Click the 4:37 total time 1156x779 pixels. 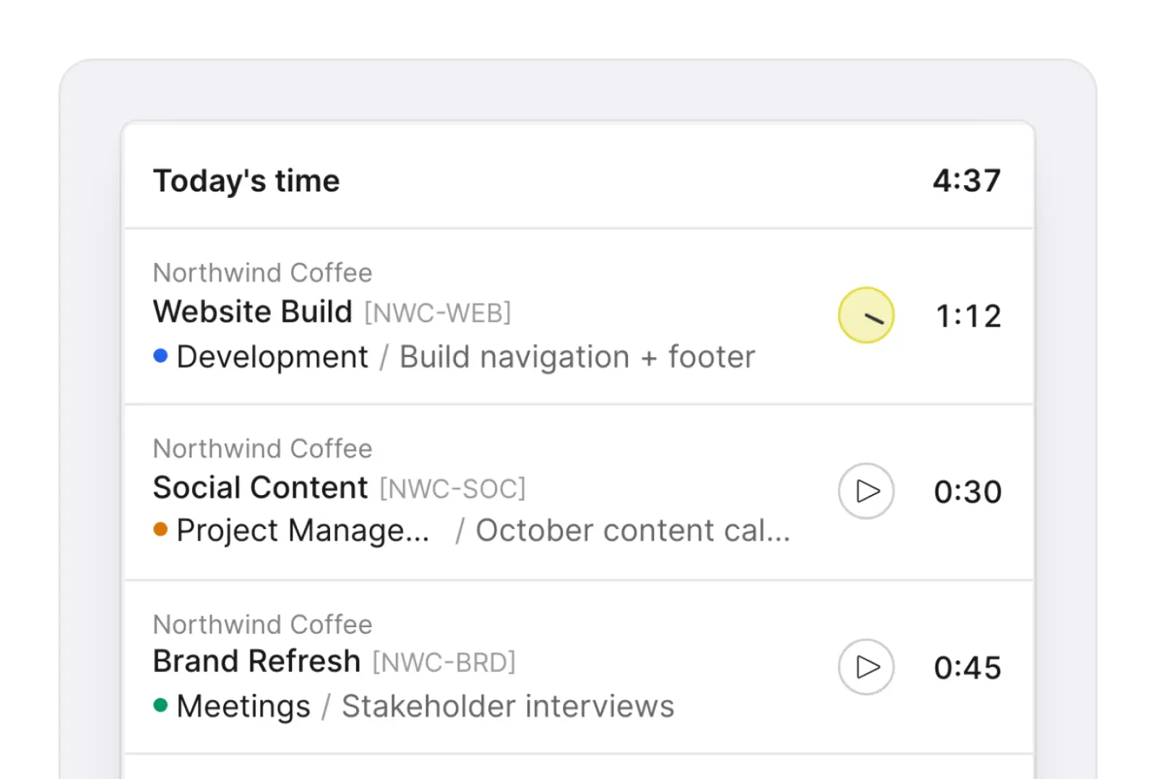(x=967, y=181)
